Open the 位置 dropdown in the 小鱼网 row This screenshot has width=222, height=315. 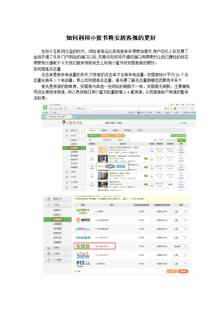[180, 238]
